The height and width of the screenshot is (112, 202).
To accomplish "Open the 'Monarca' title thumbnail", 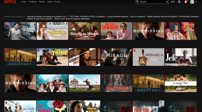I will click(x=148, y=57).
